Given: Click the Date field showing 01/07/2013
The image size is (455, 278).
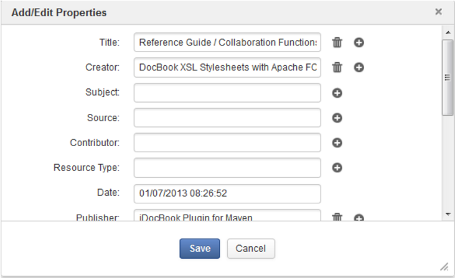Looking at the screenshot, I should (227, 193).
